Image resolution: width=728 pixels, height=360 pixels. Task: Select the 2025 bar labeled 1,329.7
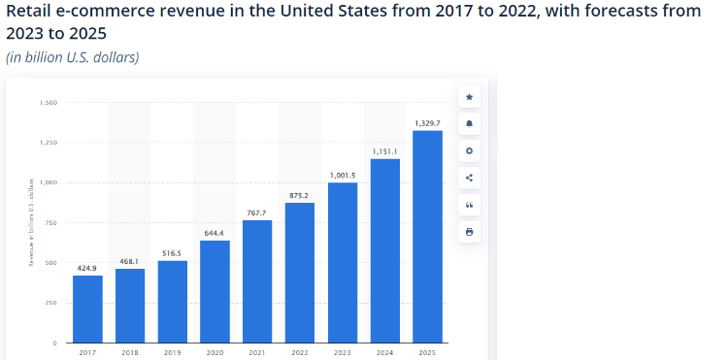pos(428,237)
